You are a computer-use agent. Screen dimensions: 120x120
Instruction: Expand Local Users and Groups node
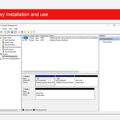point(1,47)
